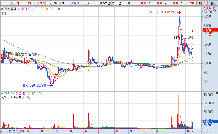The width and height of the screenshot is (218, 134).
Task: Click the blue 7,991K volume tag
Action: click(x=210, y=121)
